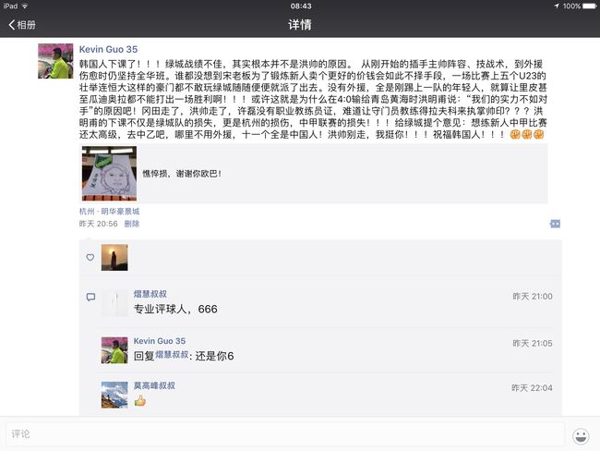Tap the 评论 comment input field
Viewport: 600px width, 451px height.
pyautogui.click(x=284, y=434)
